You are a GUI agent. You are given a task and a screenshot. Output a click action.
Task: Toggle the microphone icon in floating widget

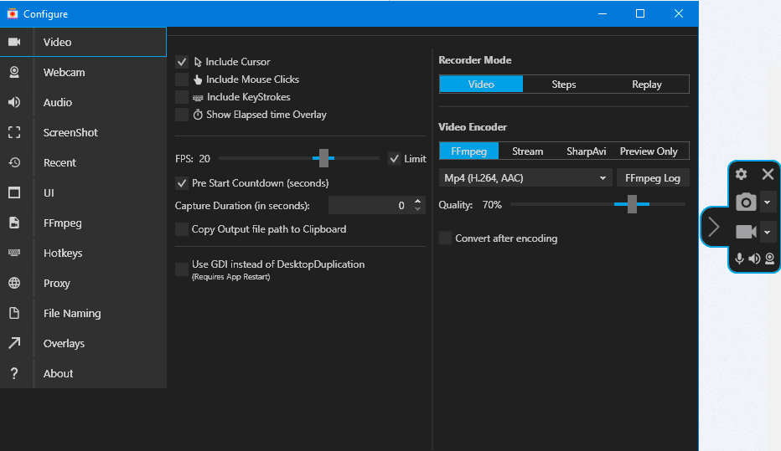click(x=739, y=259)
